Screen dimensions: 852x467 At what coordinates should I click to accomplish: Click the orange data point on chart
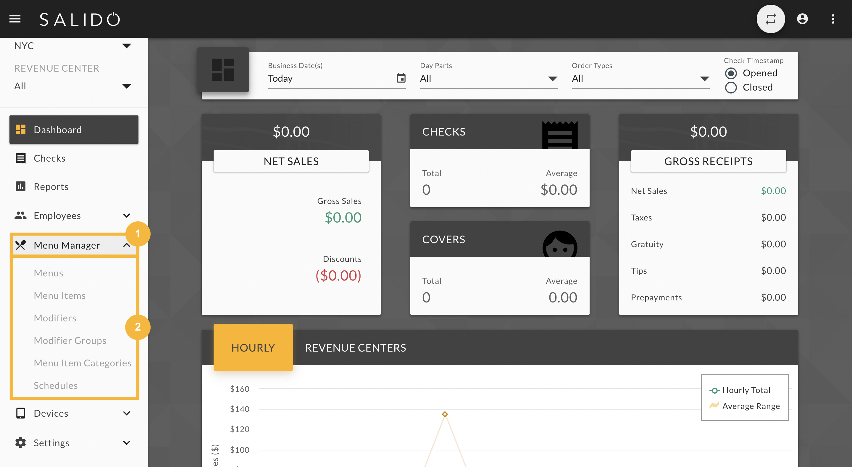[x=445, y=414]
